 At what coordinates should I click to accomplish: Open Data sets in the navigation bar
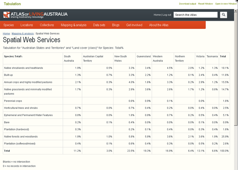coord(99,25)
